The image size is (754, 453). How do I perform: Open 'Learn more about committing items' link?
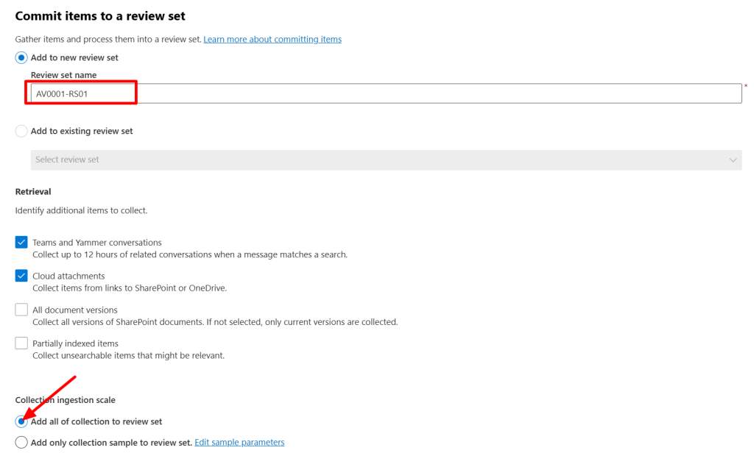coord(272,39)
